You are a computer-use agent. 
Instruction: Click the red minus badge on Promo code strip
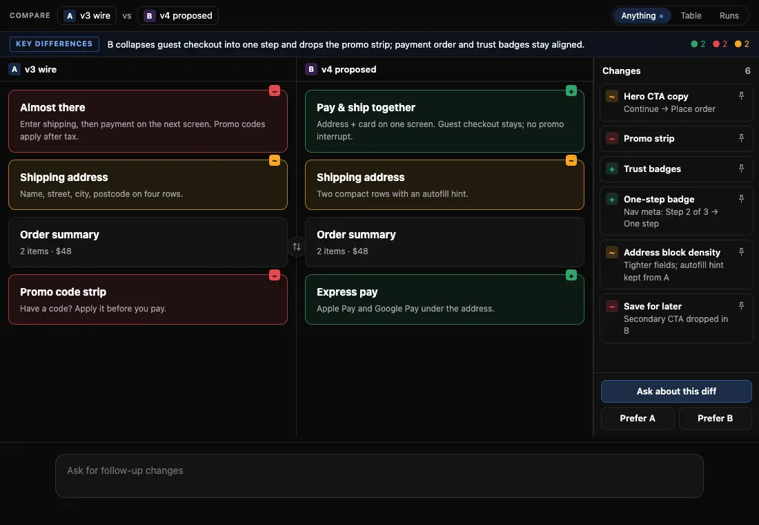coord(275,276)
